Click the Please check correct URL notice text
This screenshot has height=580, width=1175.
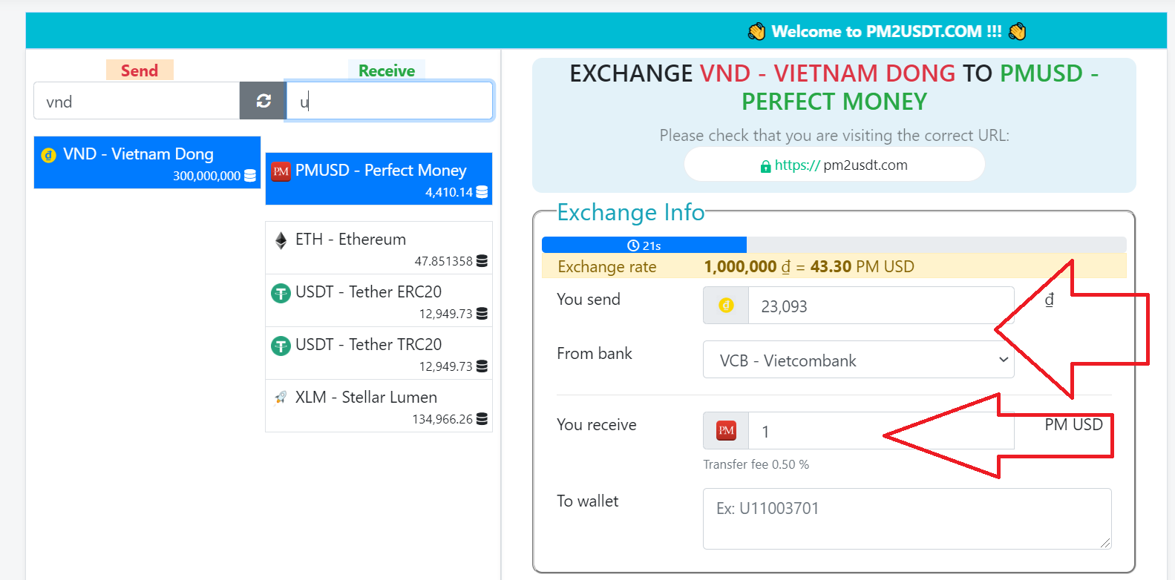834,136
